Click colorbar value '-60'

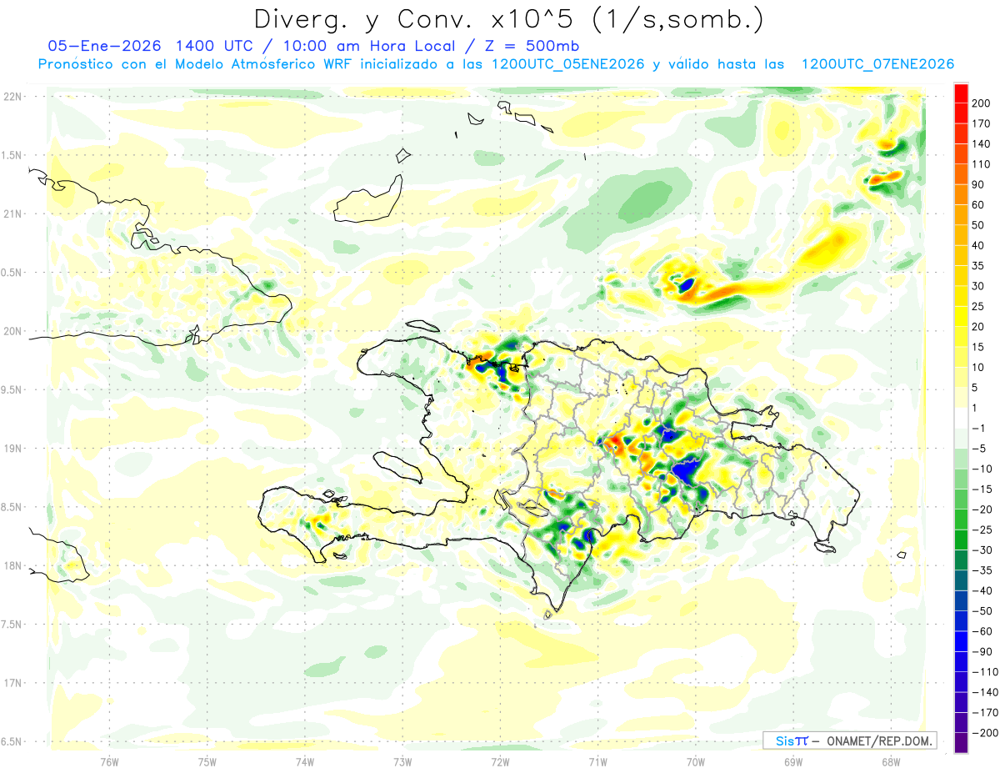click(981, 631)
